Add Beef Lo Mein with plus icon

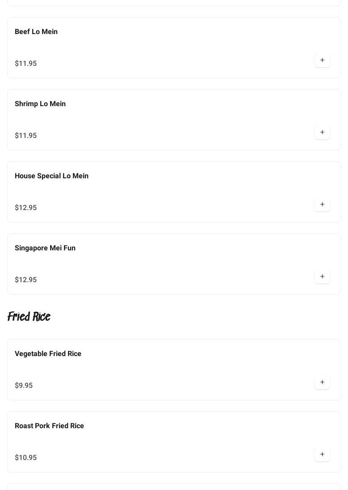coord(322,60)
